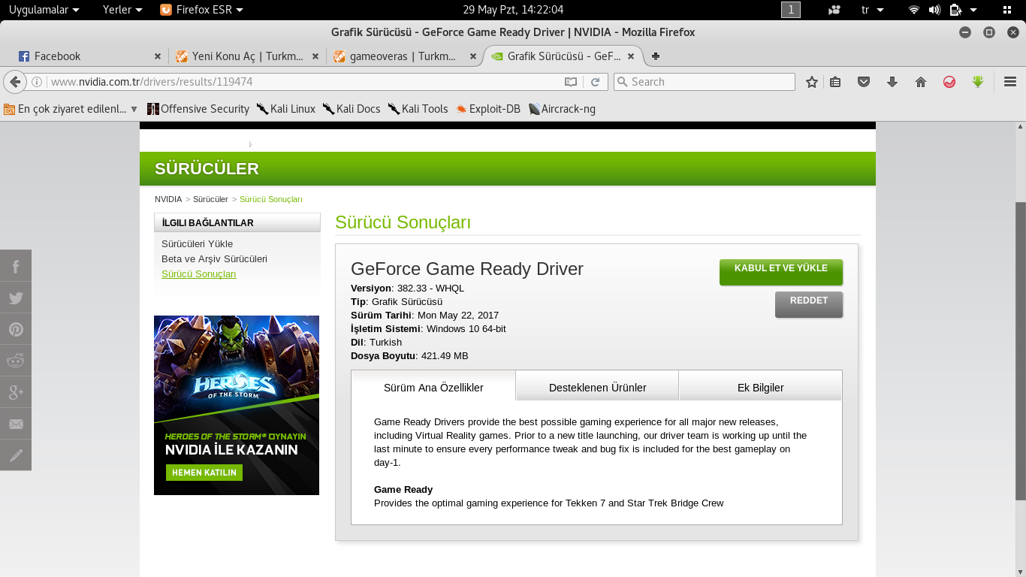This screenshot has height=577, width=1026.
Task: Open a new tab with plus icon
Action: coord(656,56)
